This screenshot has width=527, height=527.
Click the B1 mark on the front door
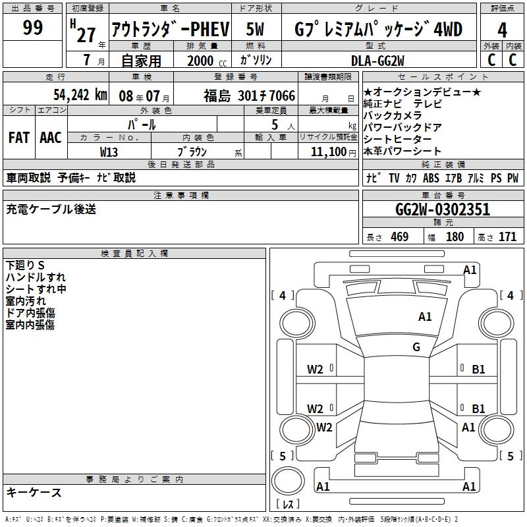(478, 370)
